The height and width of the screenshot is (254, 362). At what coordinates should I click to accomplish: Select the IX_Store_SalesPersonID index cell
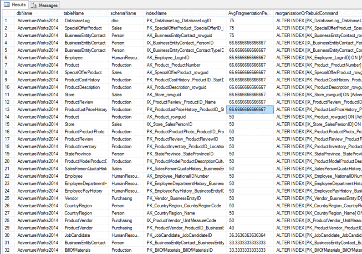point(185,125)
